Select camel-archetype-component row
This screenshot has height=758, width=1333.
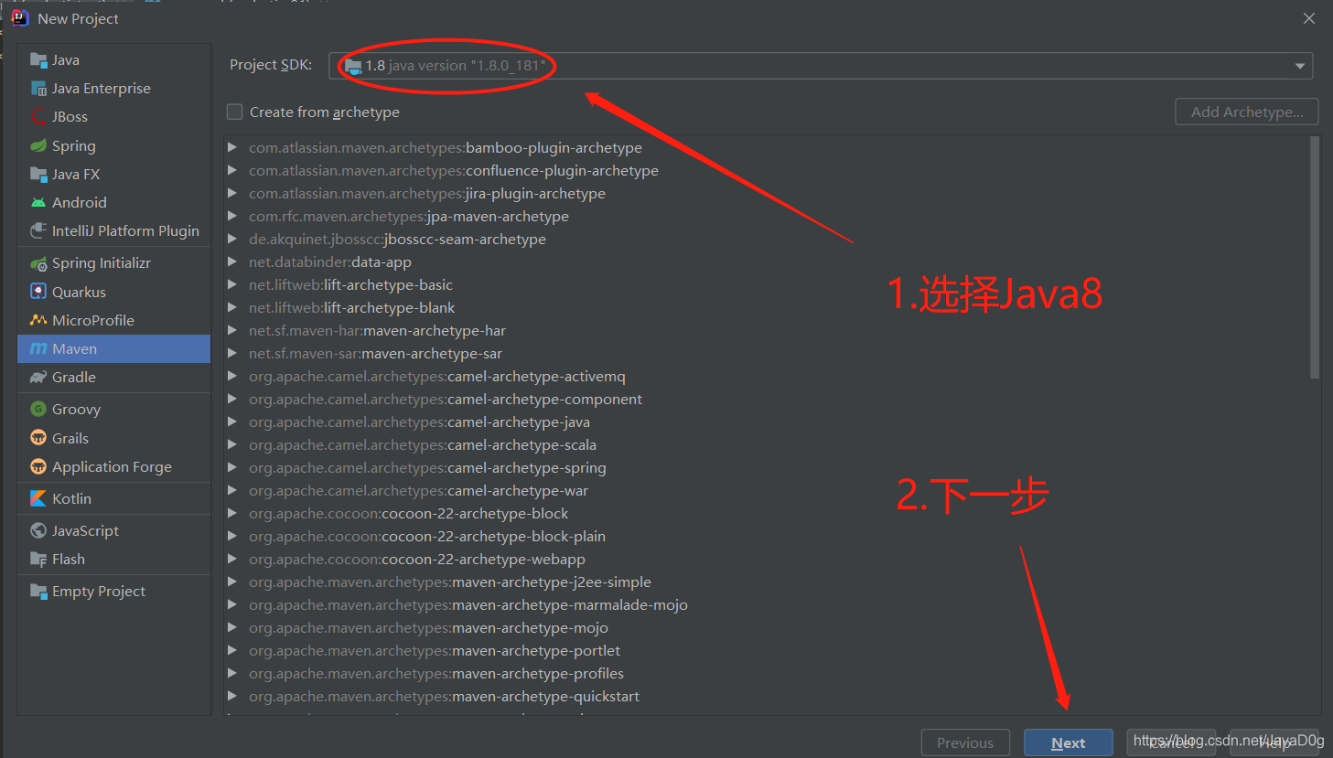767,399
